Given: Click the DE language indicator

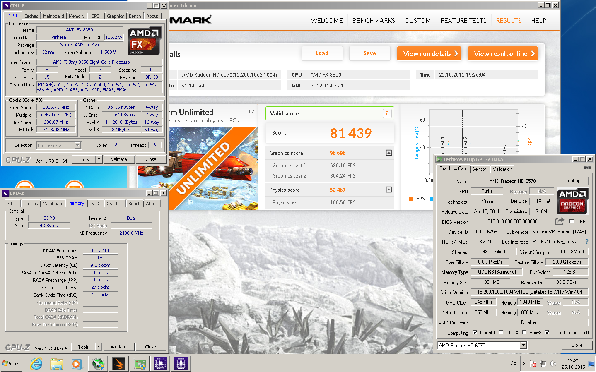Looking at the screenshot, I should tap(513, 363).
